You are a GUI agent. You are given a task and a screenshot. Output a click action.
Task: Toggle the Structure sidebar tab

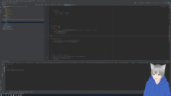(x=1, y=11)
